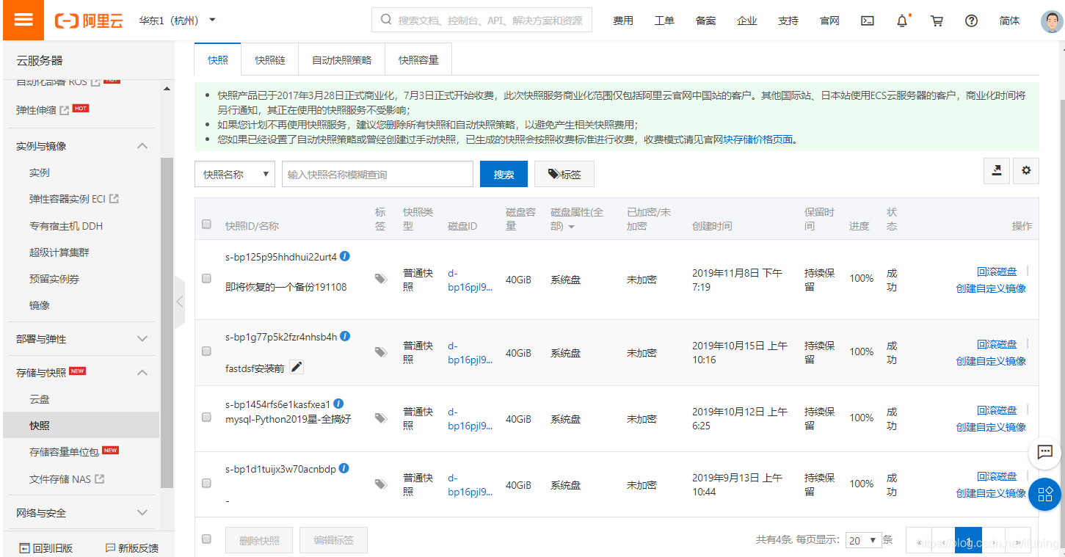The width and height of the screenshot is (1065, 557).
Task: Switch to 快照容量 tab
Action: (418, 60)
